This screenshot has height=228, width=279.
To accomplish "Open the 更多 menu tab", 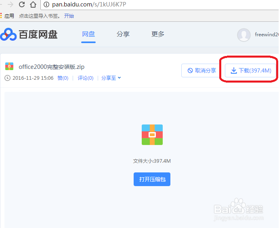I will coord(158,34).
